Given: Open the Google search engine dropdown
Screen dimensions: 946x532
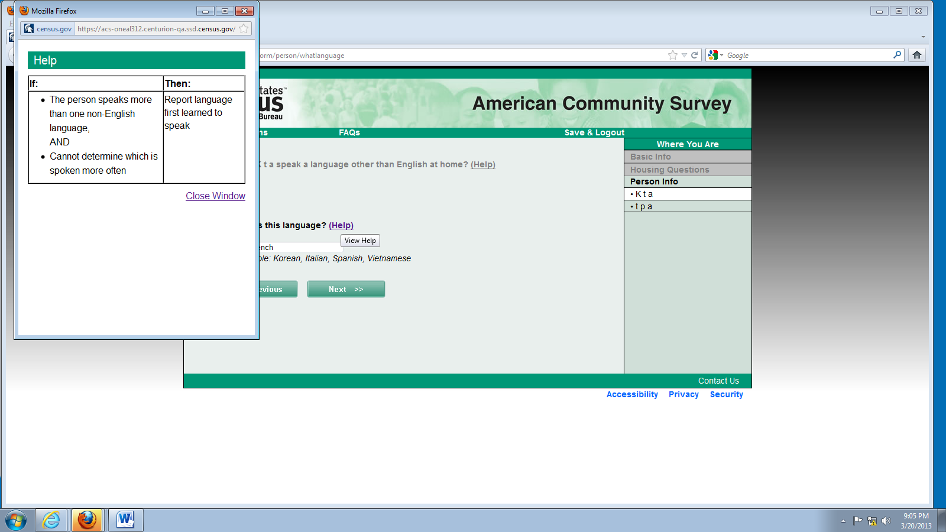Looking at the screenshot, I should (x=715, y=55).
